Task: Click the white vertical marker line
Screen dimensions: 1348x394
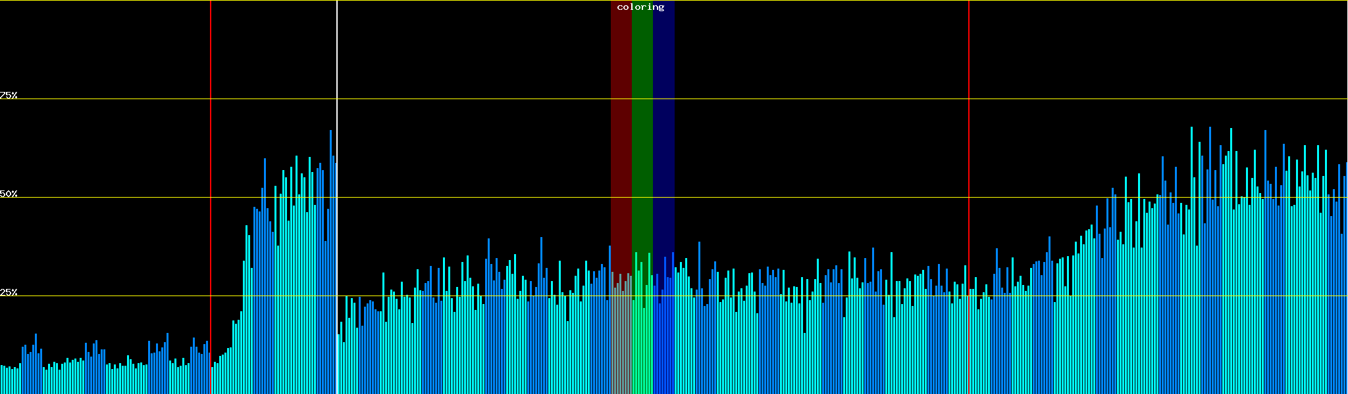Action: tap(337, 66)
